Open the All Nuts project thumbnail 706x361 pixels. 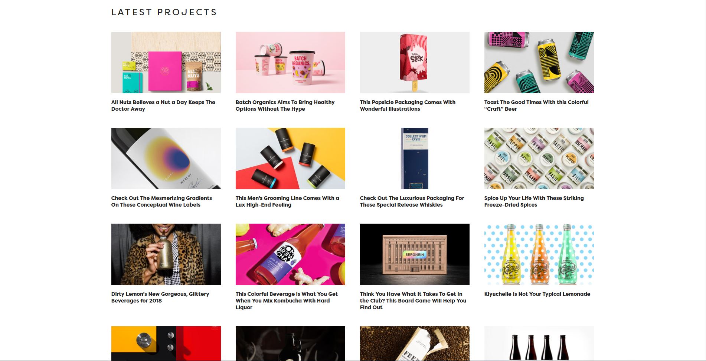tap(166, 62)
